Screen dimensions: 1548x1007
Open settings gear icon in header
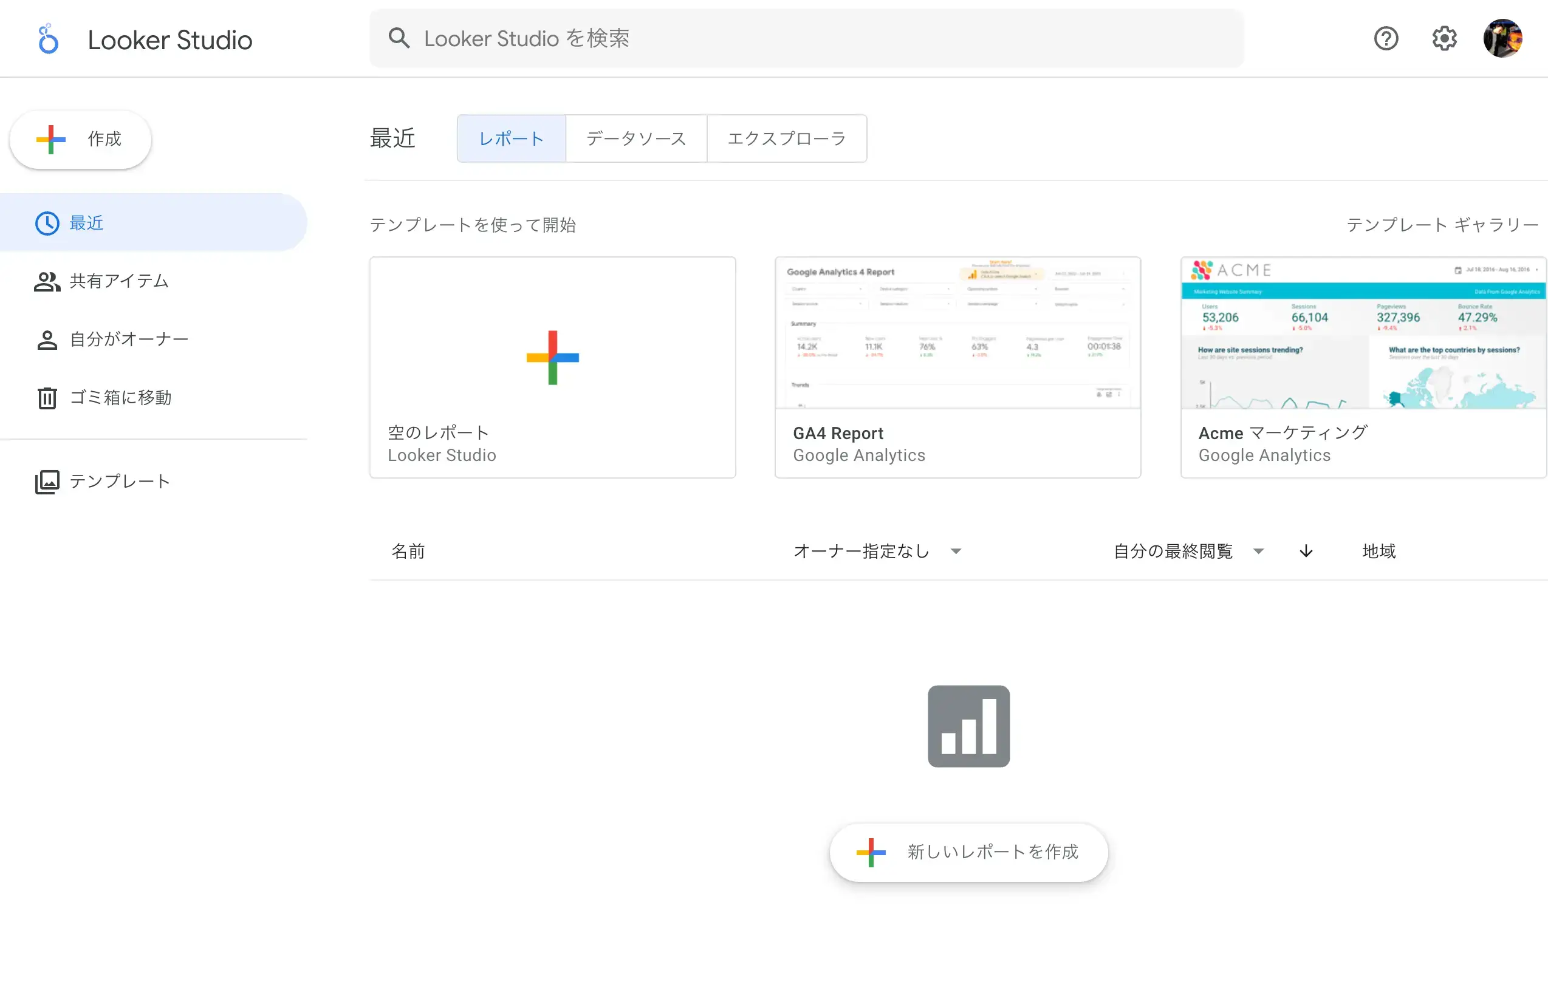point(1445,38)
